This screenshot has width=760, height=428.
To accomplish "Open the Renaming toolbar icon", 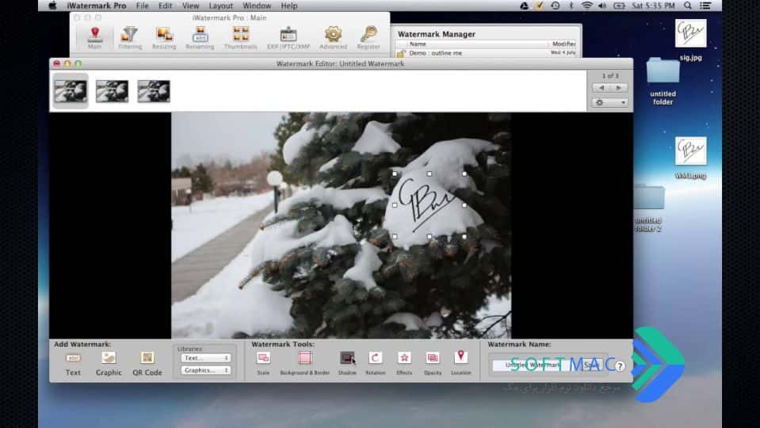I will [x=200, y=38].
